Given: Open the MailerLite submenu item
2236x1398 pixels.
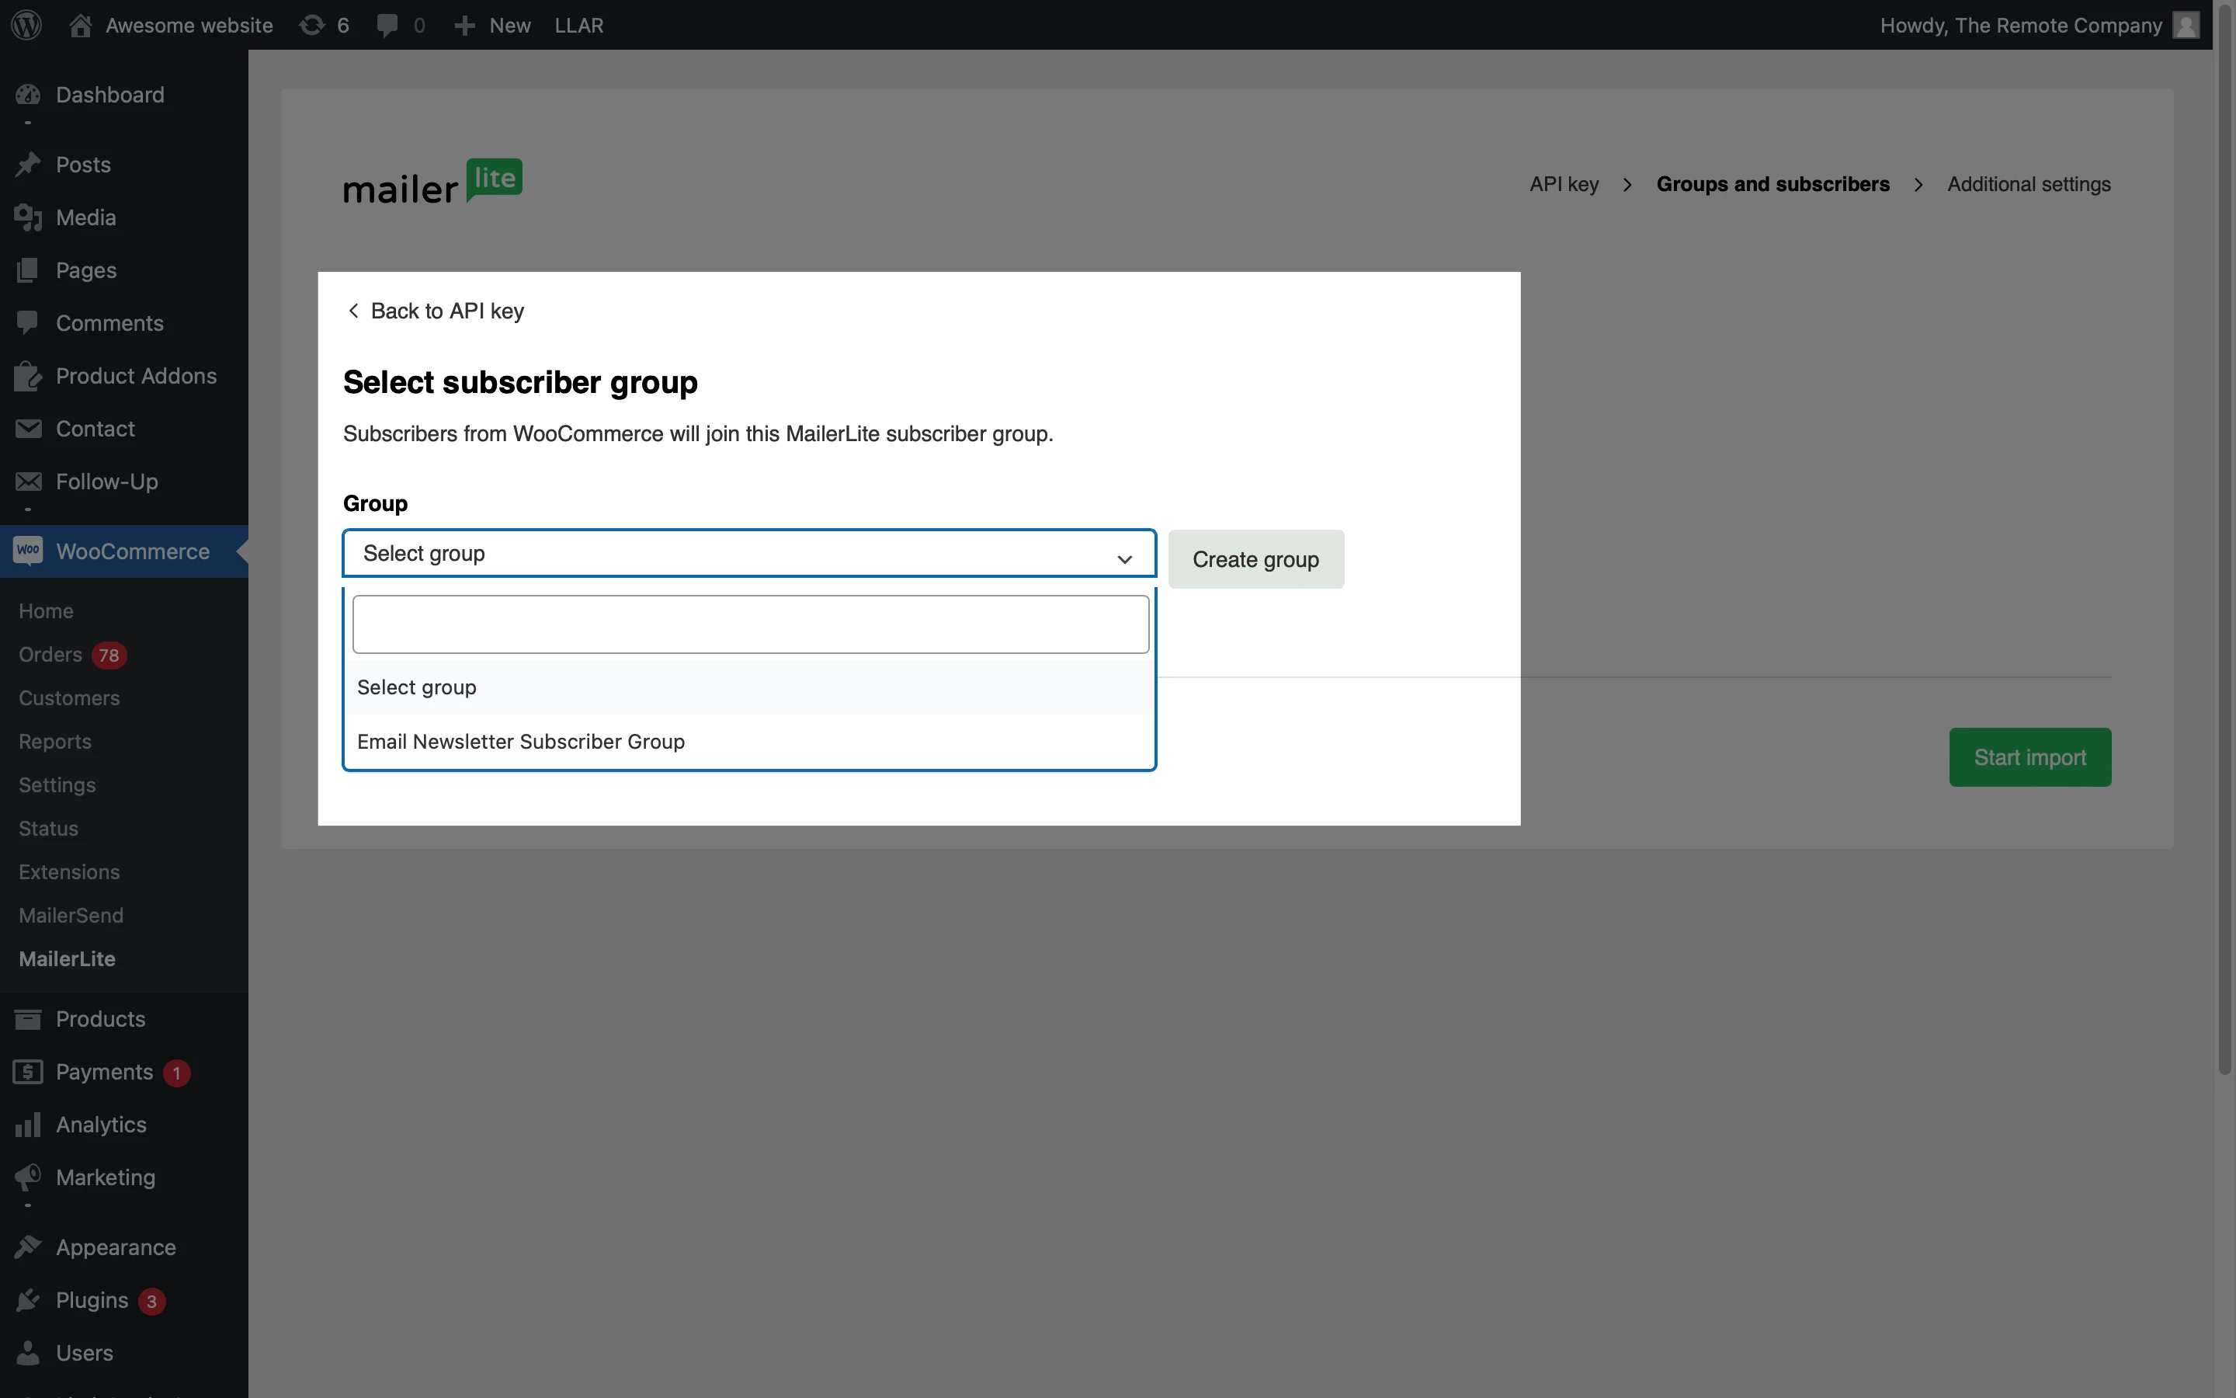Looking at the screenshot, I should pos(68,959).
